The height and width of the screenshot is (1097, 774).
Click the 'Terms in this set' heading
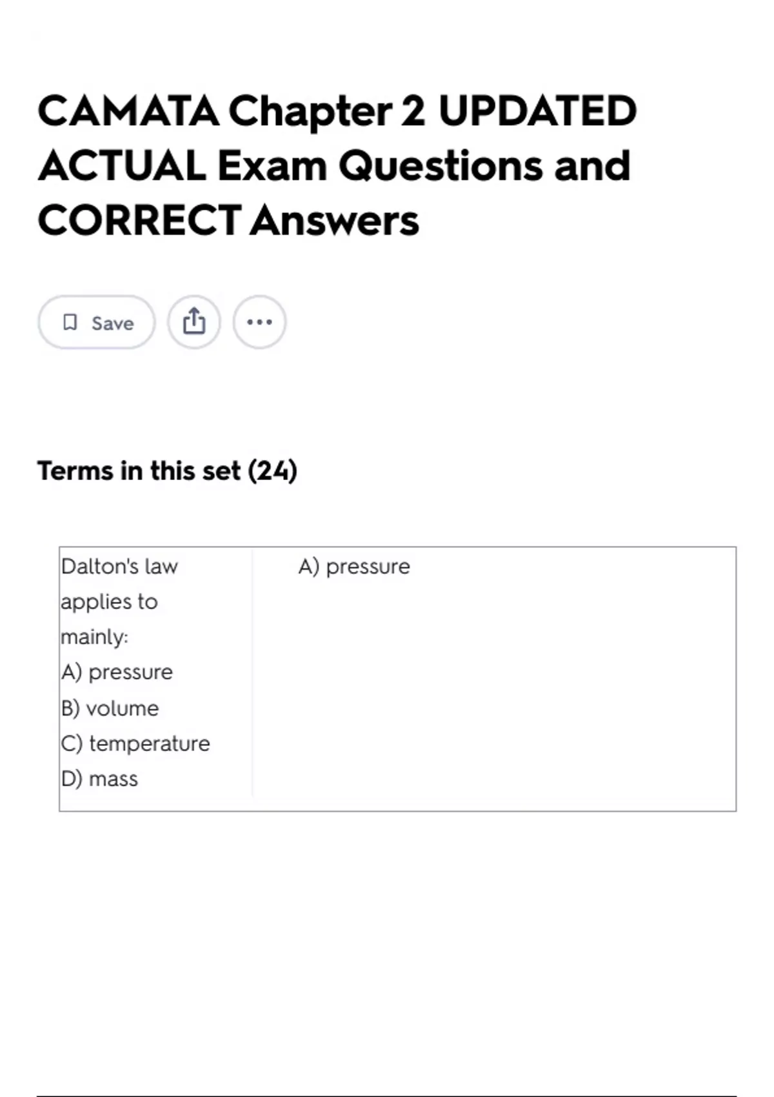139,471
